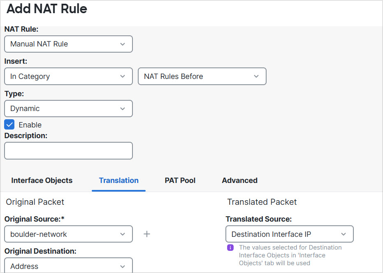
Task: Click the chevron in NAT Rules Before field
Action: pos(256,76)
